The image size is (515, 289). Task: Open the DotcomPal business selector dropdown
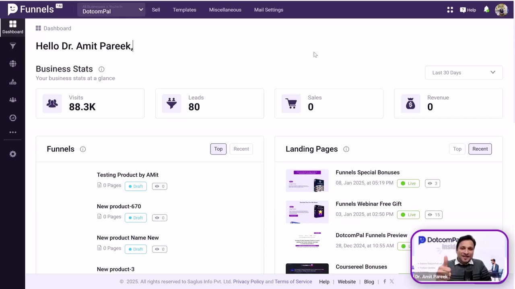coord(112,10)
